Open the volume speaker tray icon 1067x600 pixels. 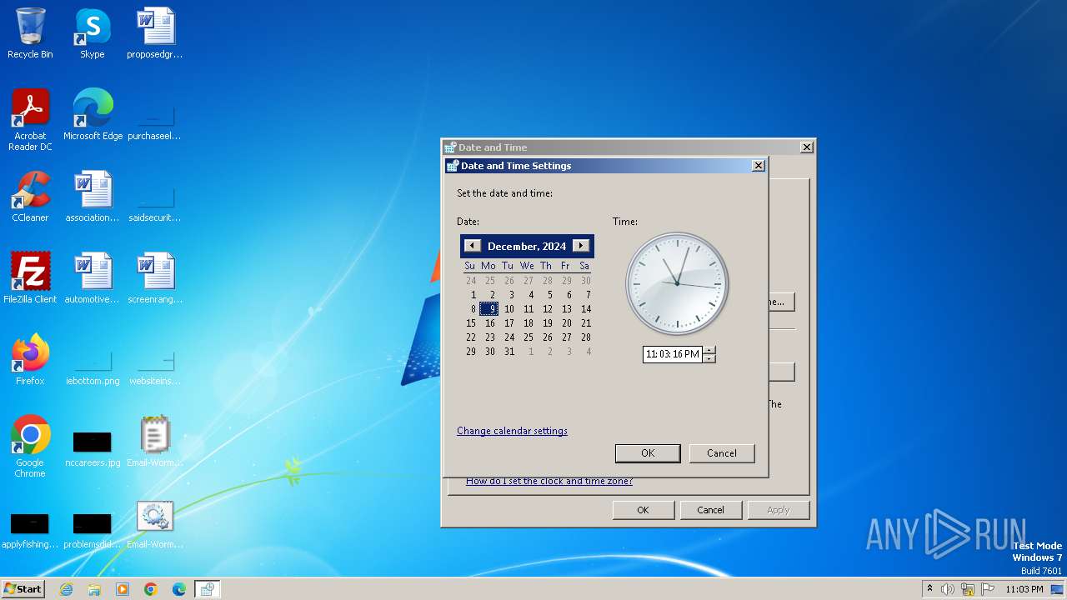[948, 589]
